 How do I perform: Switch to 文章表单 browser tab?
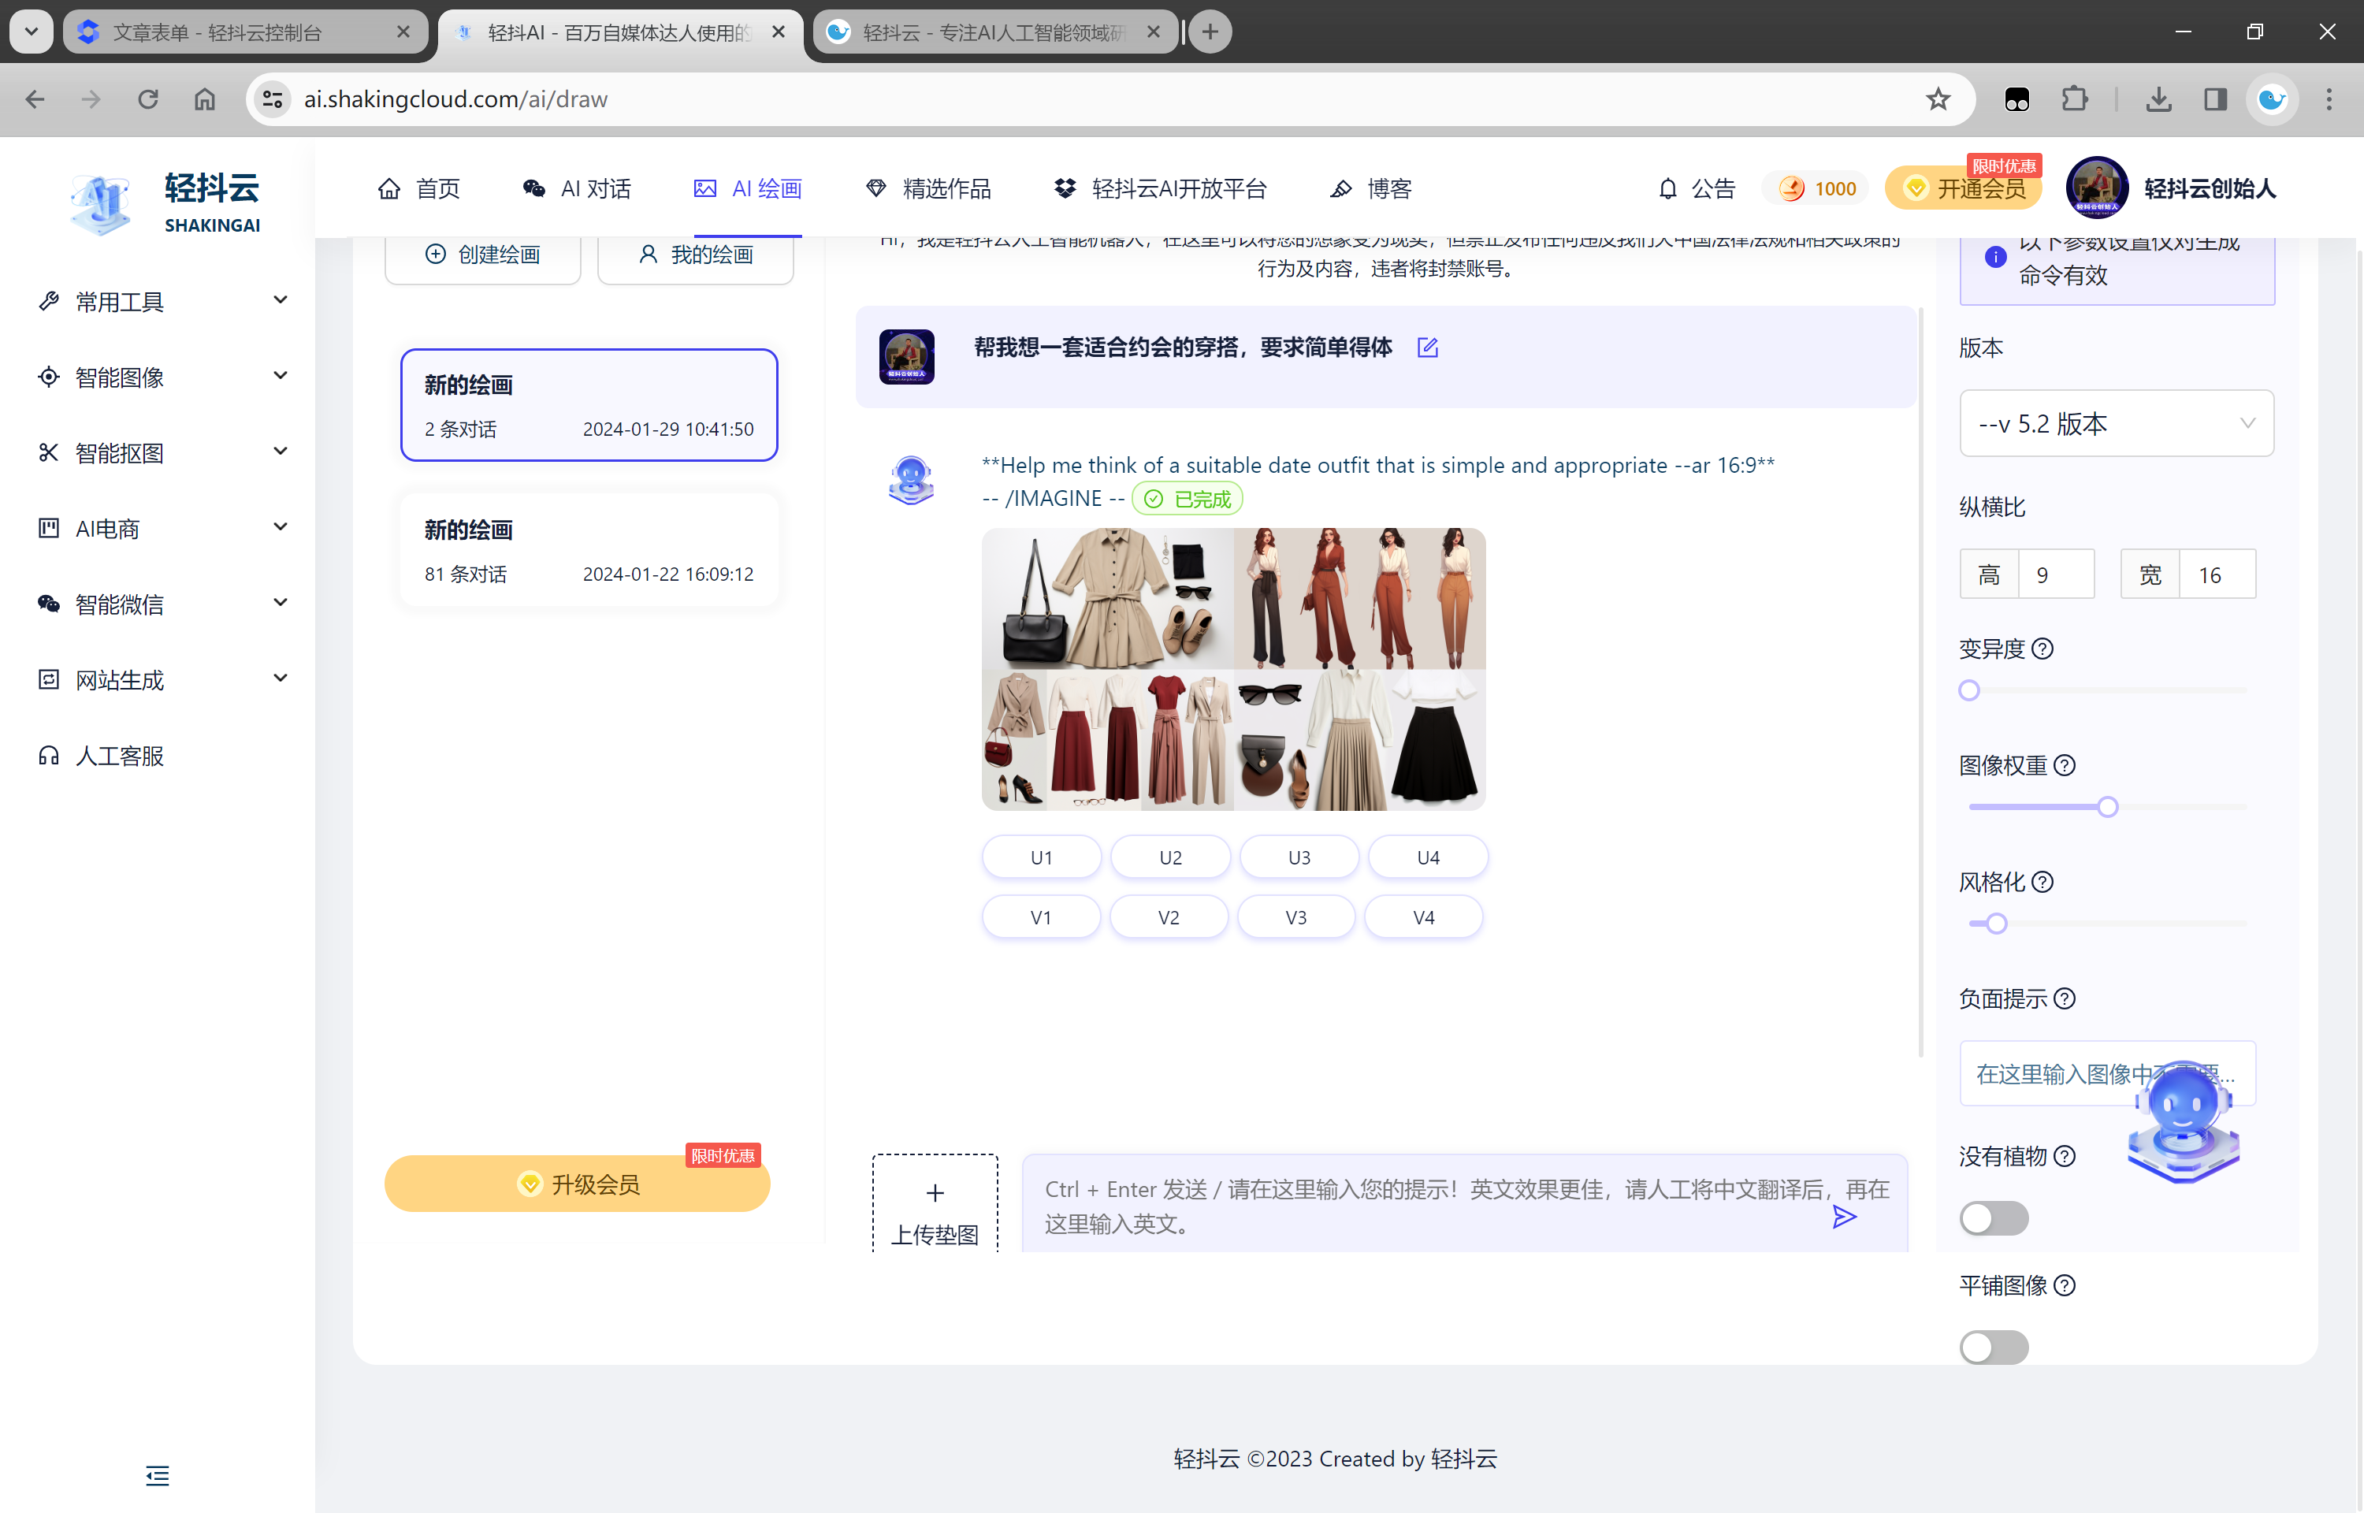[x=246, y=32]
